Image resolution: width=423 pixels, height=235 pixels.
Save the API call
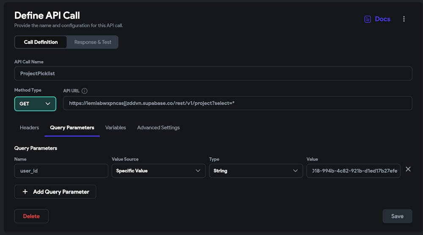[397, 216]
